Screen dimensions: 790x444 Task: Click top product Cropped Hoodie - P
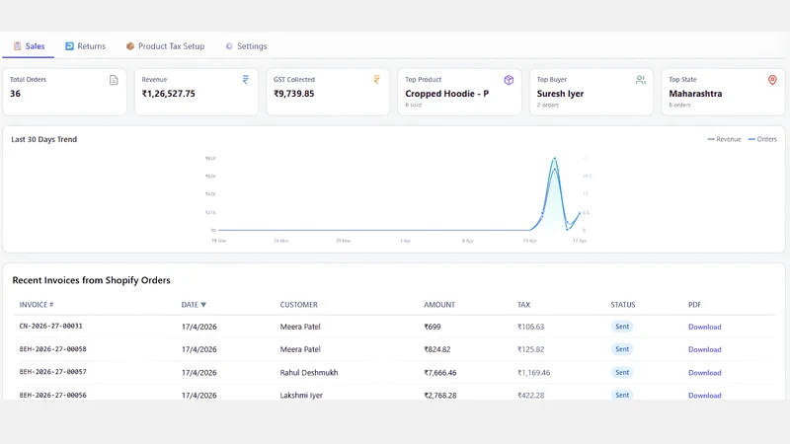pyautogui.click(x=447, y=94)
